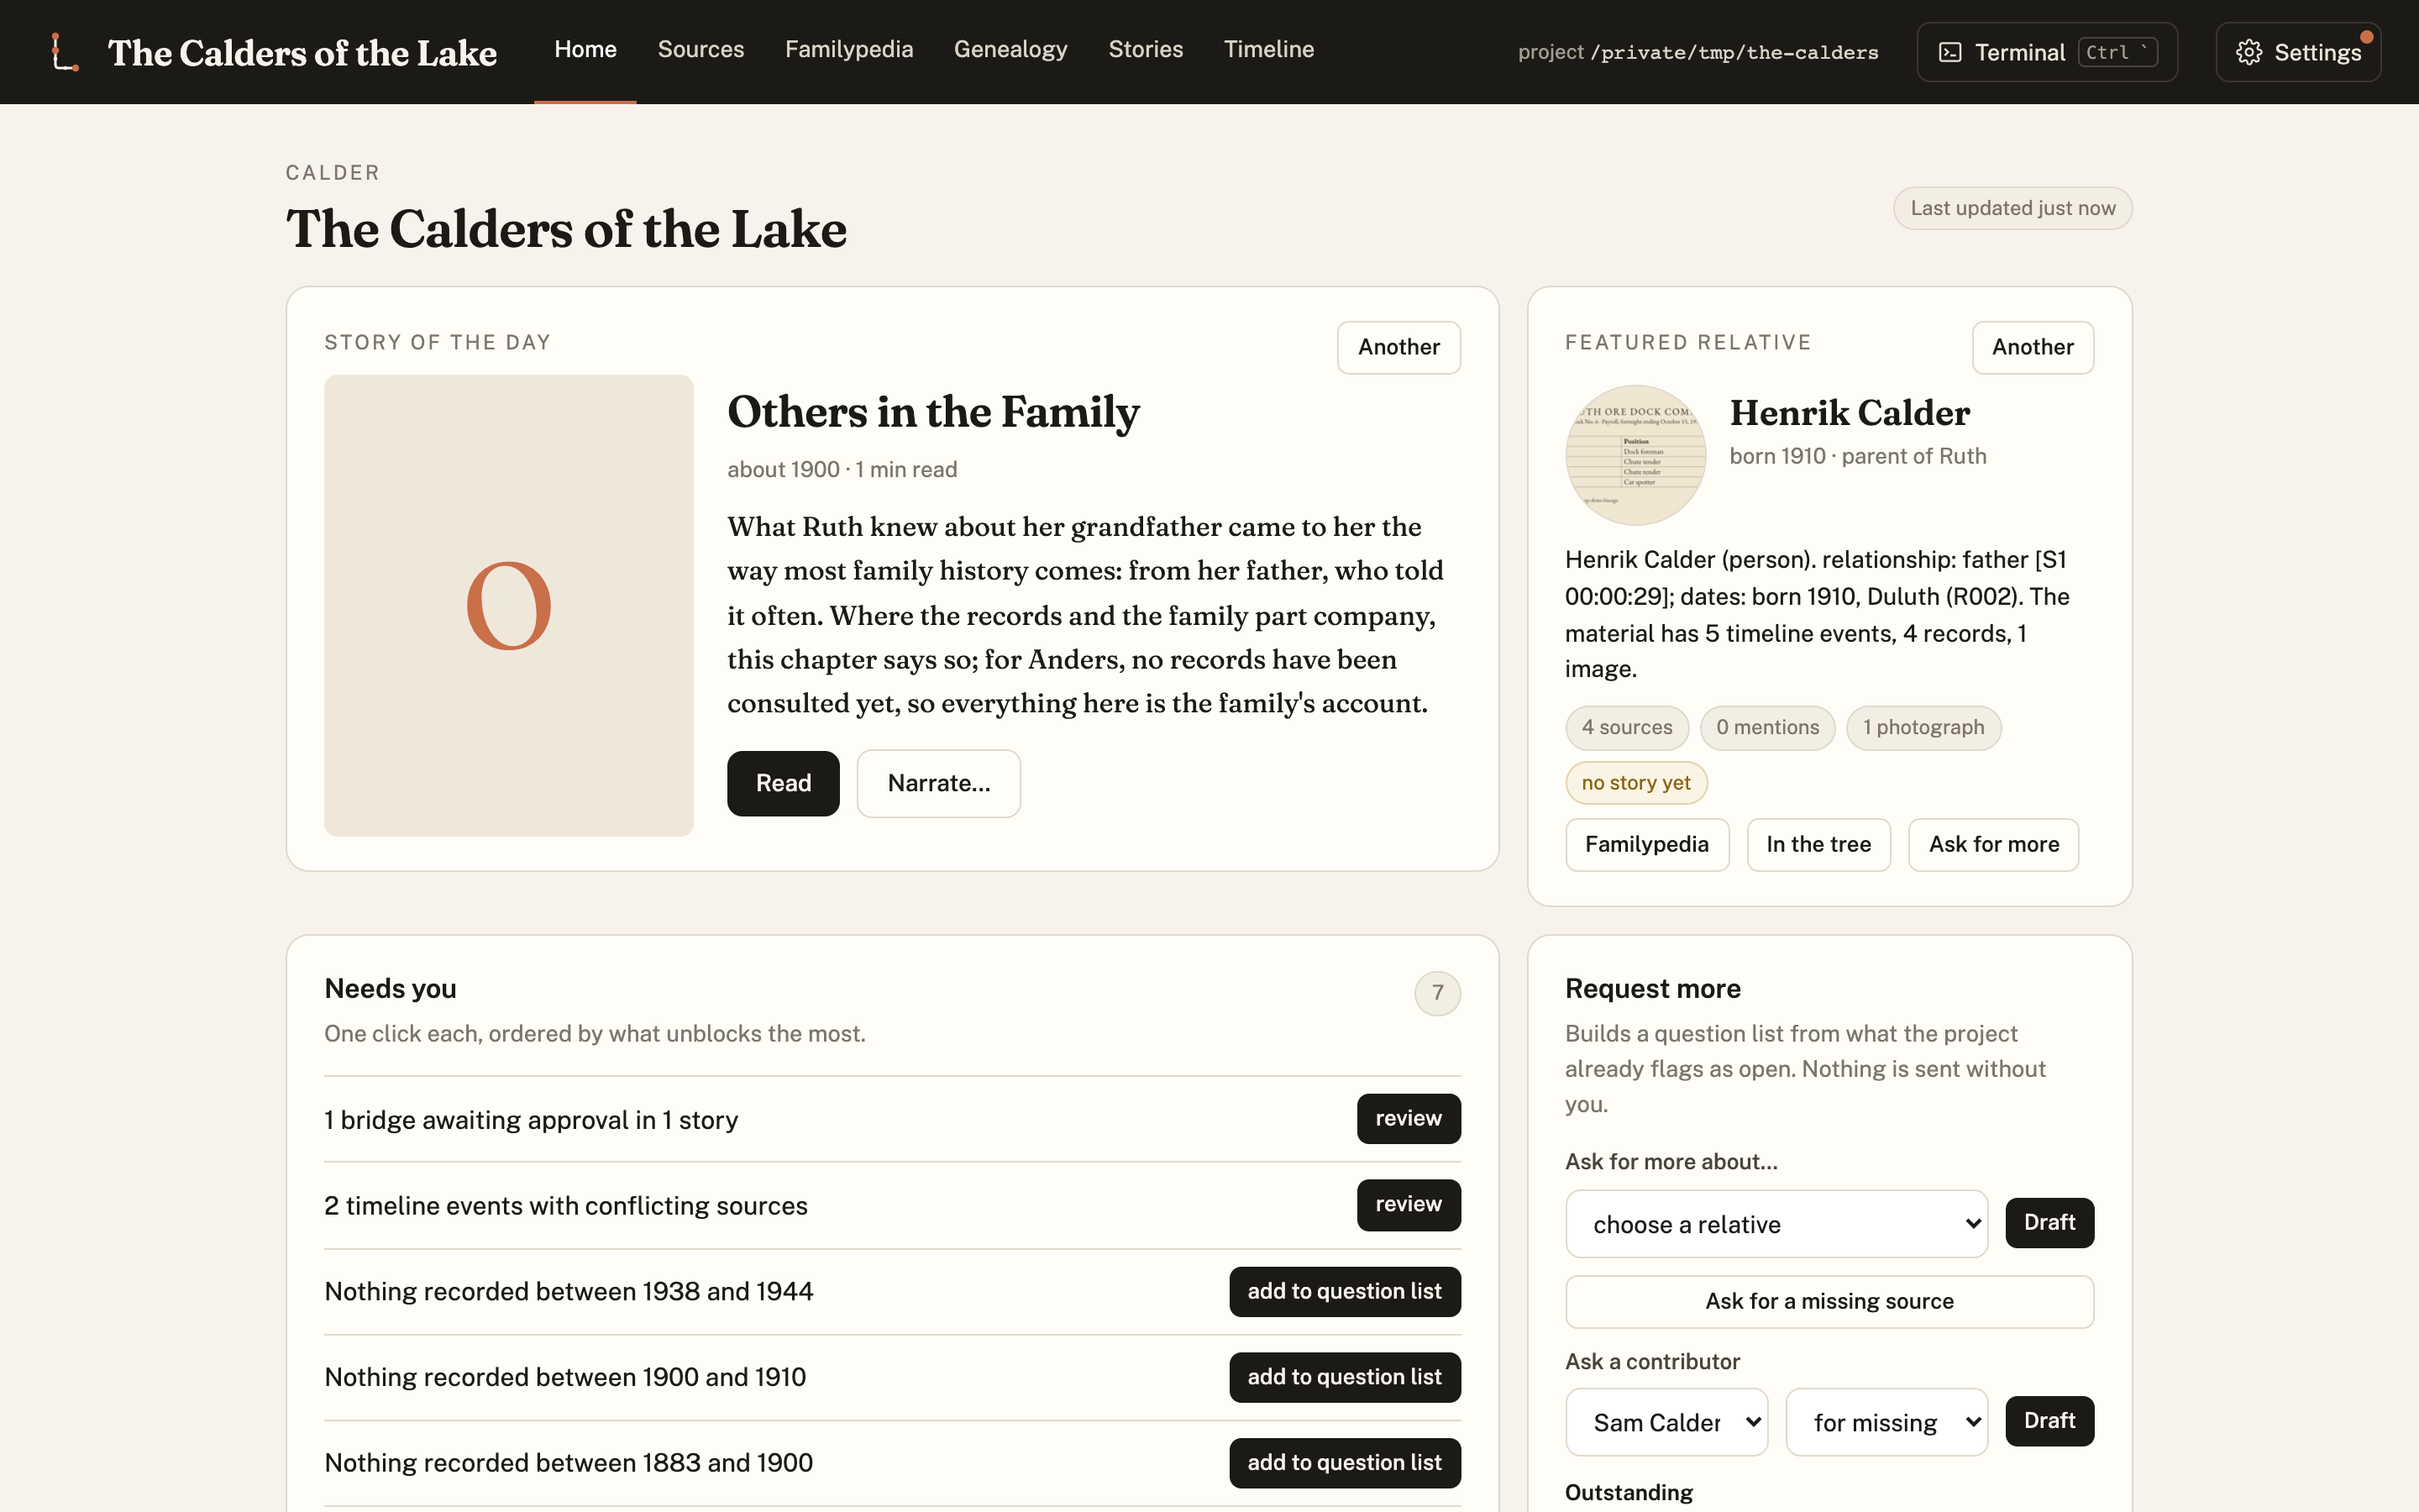Image resolution: width=2419 pixels, height=1512 pixels.
Task: Click Draft beside choose a relative
Action: (2049, 1222)
